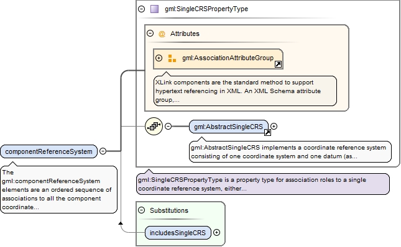Click the gml:AssociationAttributeGroup label
The width and height of the screenshot is (401, 247).
pyautogui.click(x=228, y=58)
